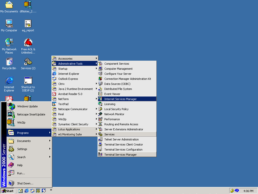This screenshot has width=258, height=194.
Task: Open Terminal Services Client Creator
Action: (127, 144)
